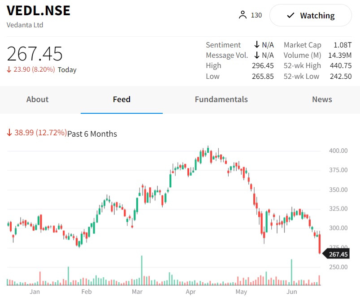Click the watchers person icon

pyautogui.click(x=243, y=15)
